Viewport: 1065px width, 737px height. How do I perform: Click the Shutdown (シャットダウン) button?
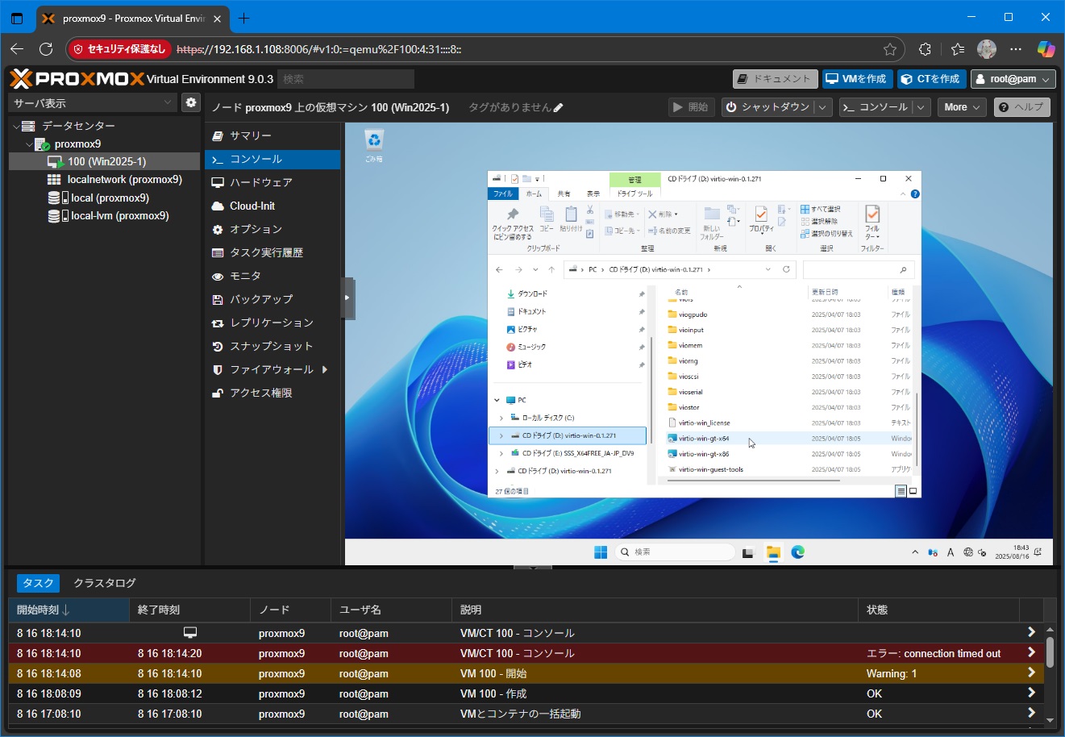tap(767, 107)
